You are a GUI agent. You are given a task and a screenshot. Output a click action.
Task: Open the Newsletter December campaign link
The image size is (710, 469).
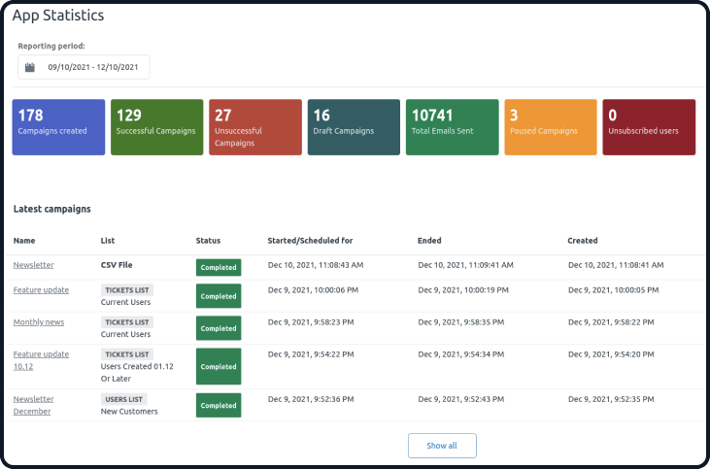33,405
